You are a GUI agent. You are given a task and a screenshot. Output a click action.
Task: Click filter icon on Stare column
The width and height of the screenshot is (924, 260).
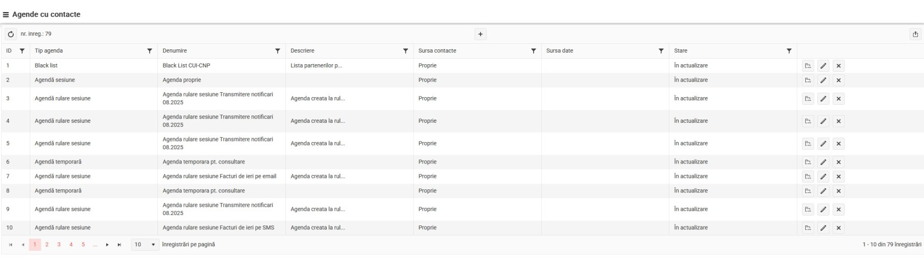pyautogui.click(x=789, y=51)
